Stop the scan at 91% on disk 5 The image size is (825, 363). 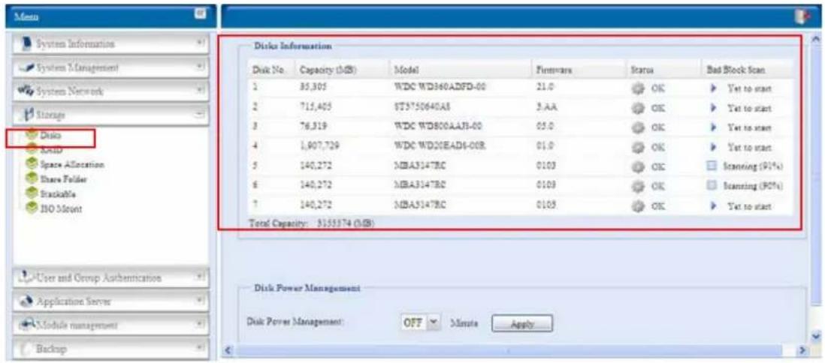point(712,166)
